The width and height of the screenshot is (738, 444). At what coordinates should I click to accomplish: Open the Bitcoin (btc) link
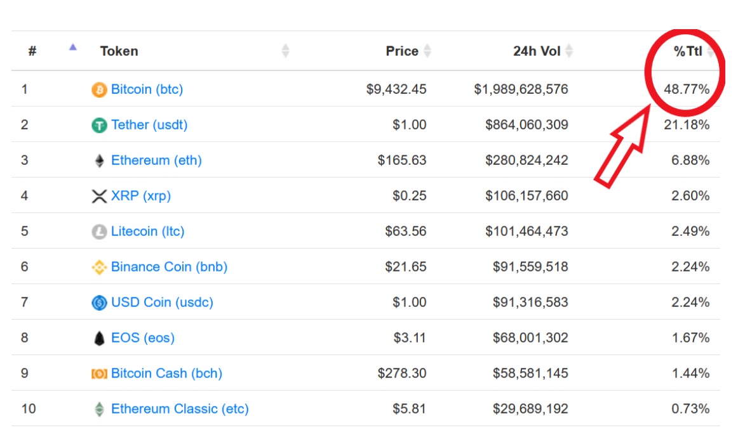pyautogui.click(x=147, y=89)
